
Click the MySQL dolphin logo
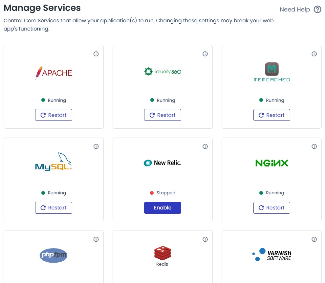pos(54,162)
